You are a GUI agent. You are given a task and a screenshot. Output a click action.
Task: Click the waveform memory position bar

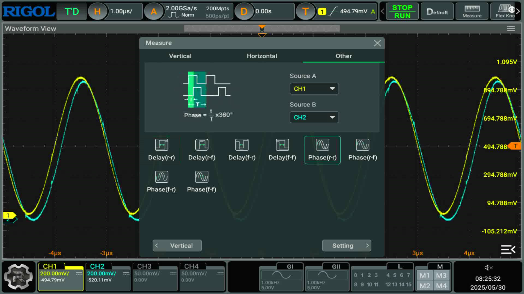(x=262, y=28)
